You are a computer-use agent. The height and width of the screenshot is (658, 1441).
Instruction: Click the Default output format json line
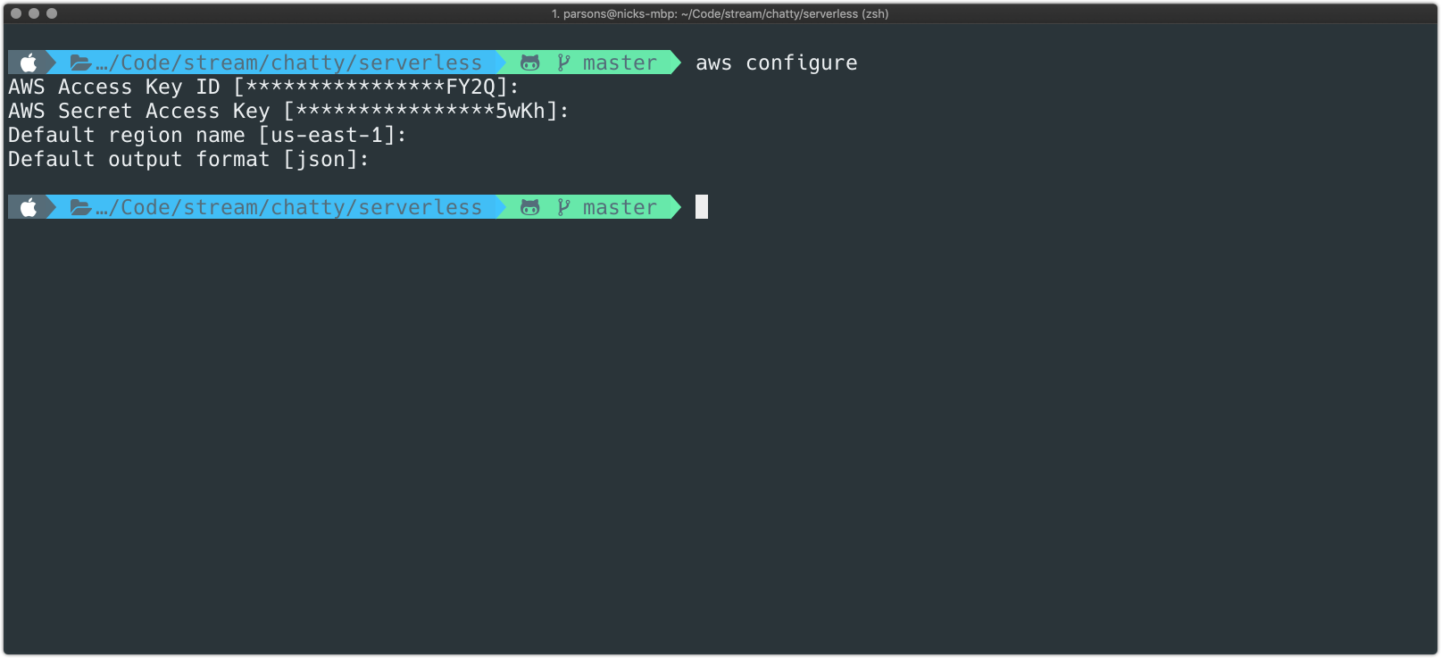pos(188,159)
